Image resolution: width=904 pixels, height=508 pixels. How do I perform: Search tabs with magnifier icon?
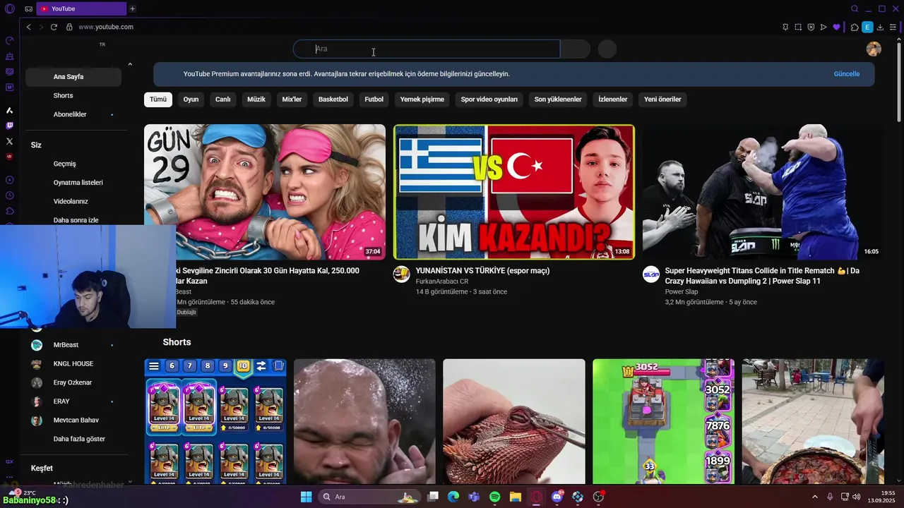click(x=855, y=8)
